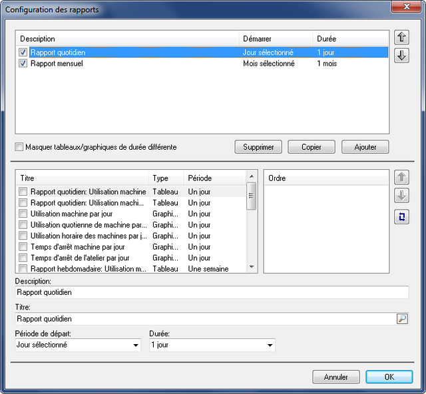Click the list scrollbar up arrow
Screen dimensions: 426x394
tap(252, 176)
